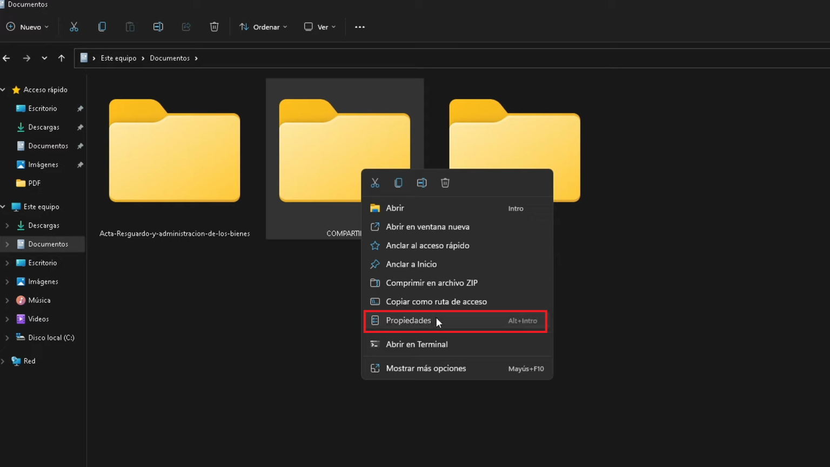Go back with the left arrow
This screenshot has width=830, height=467.
pyautogui.click(x=6, y=58)
